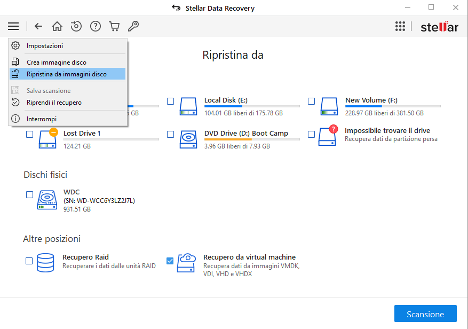Open the hamburger menu icon
The height and width of the screenshot is (329, 468).
pyautogui.click(x=13, y=26)
